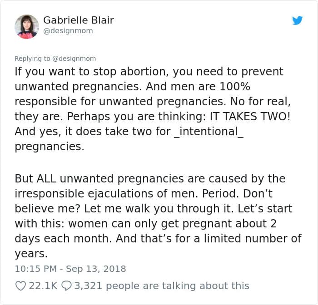
Task: Click the '100%' text in the tweet
Action: point(235,87)
